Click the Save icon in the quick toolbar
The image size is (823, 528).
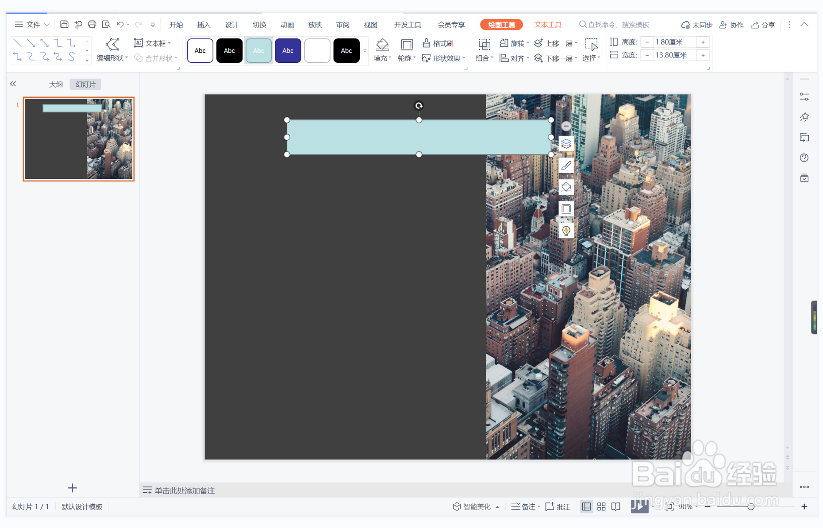pos(64,25)
